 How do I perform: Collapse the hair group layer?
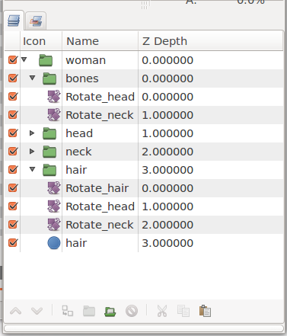coord(32,169)
